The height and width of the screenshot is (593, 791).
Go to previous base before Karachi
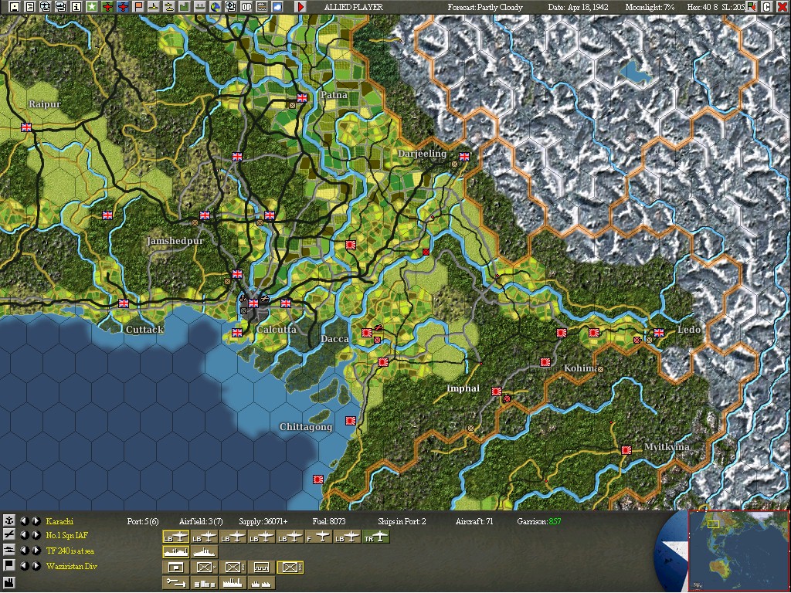click(x=24, y=521)
